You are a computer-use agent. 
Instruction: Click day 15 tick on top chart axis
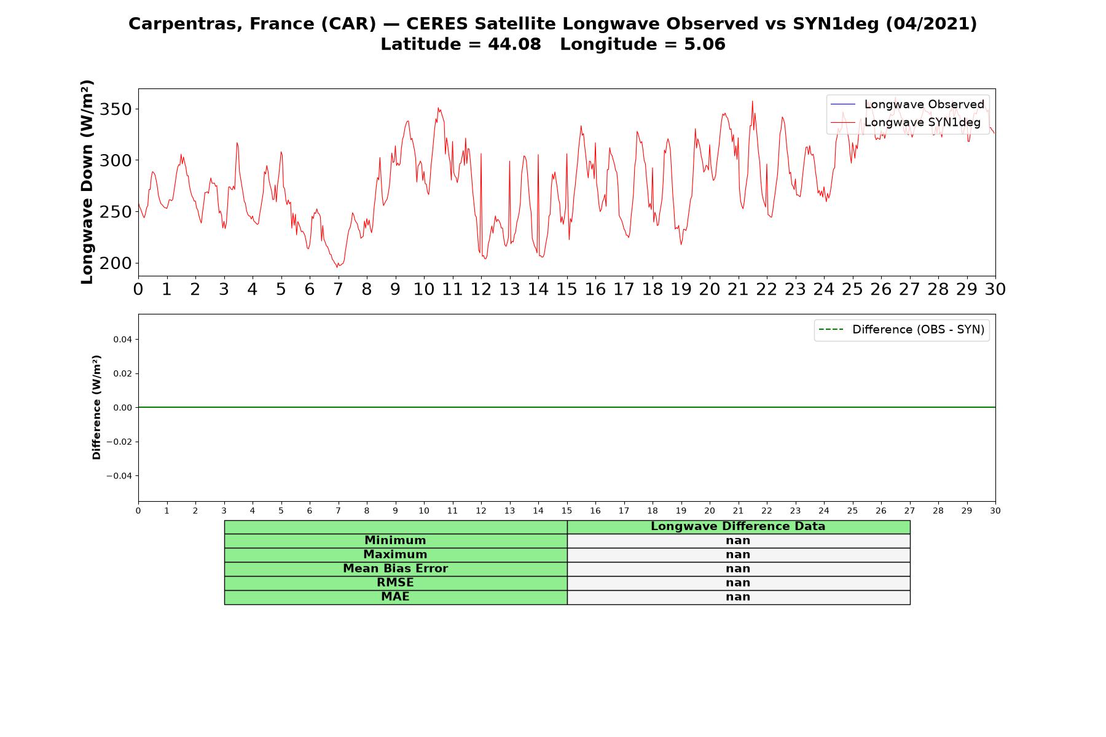567,289
